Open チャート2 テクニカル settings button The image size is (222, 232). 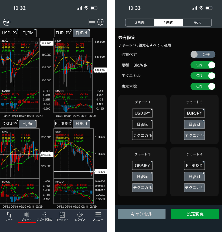click(x=194, y=135)
